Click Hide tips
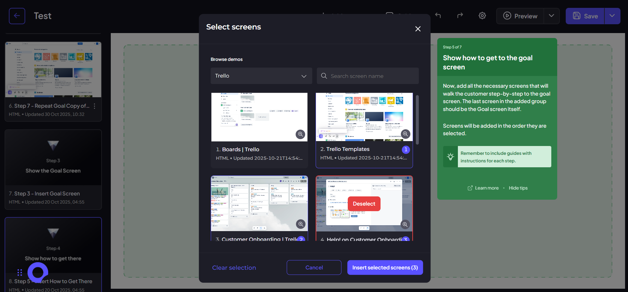This screenshot has height=292, width=628. [518, 188]
